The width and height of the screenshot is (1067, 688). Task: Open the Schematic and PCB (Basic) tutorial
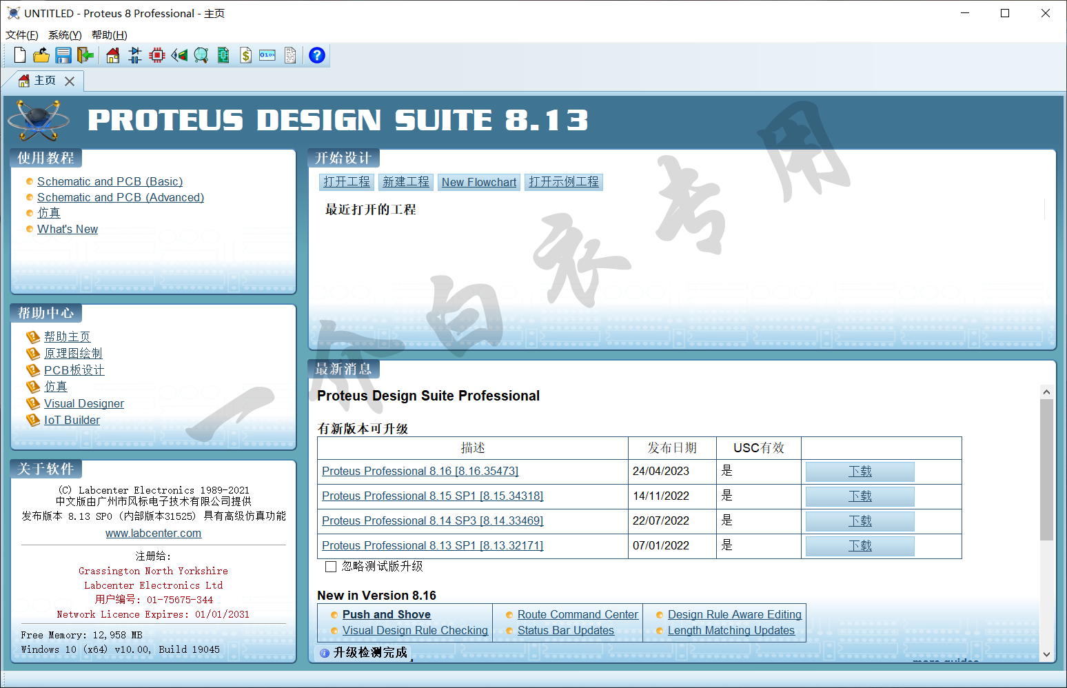click(110, 181)
